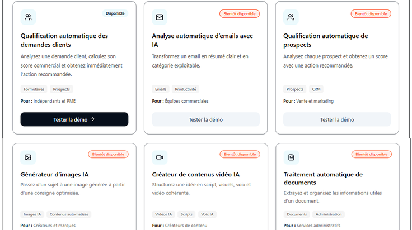Click the image icon on Générateur d'images card

click(28, 157)
